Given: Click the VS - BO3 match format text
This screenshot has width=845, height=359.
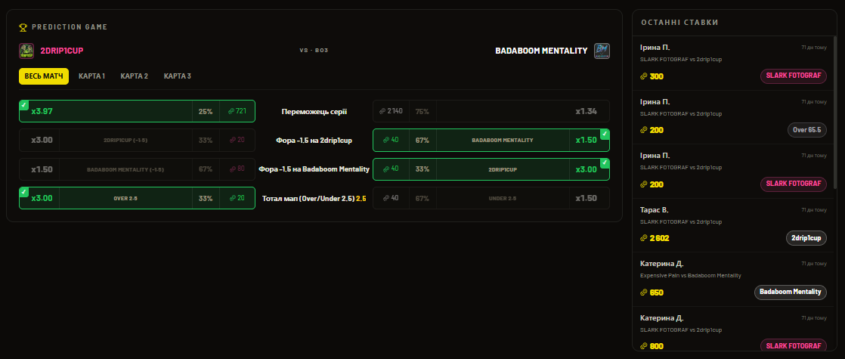Looking at the screenshot, I should coord(314,51).
